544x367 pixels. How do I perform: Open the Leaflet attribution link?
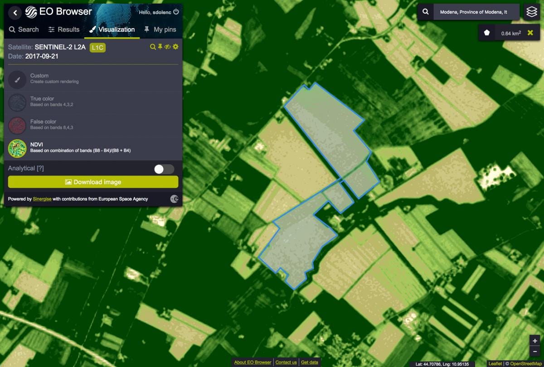click(495, 363)
